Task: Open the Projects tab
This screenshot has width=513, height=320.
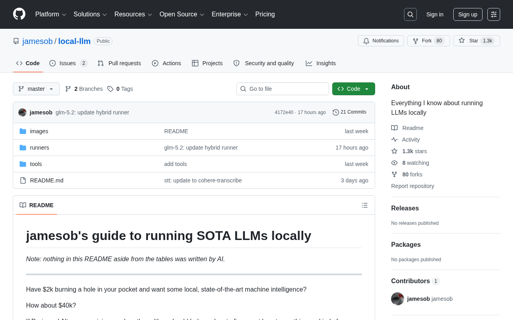Action: coord(207,63)
